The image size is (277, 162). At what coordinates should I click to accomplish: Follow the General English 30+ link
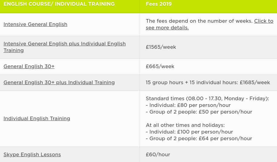click(29, 66)
